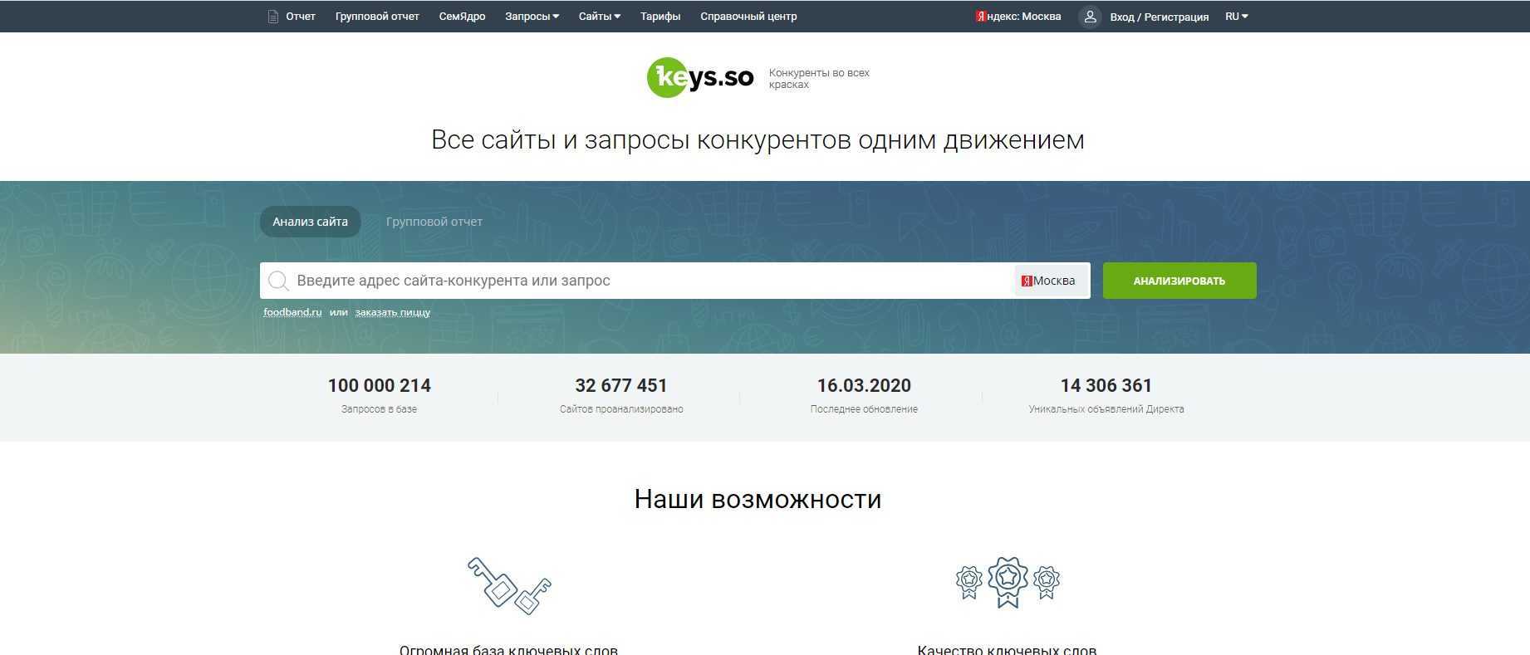Viewport: 1530px width, 655px height.
Task: Open the Тарифы page
Action: [x=660, y=17]
